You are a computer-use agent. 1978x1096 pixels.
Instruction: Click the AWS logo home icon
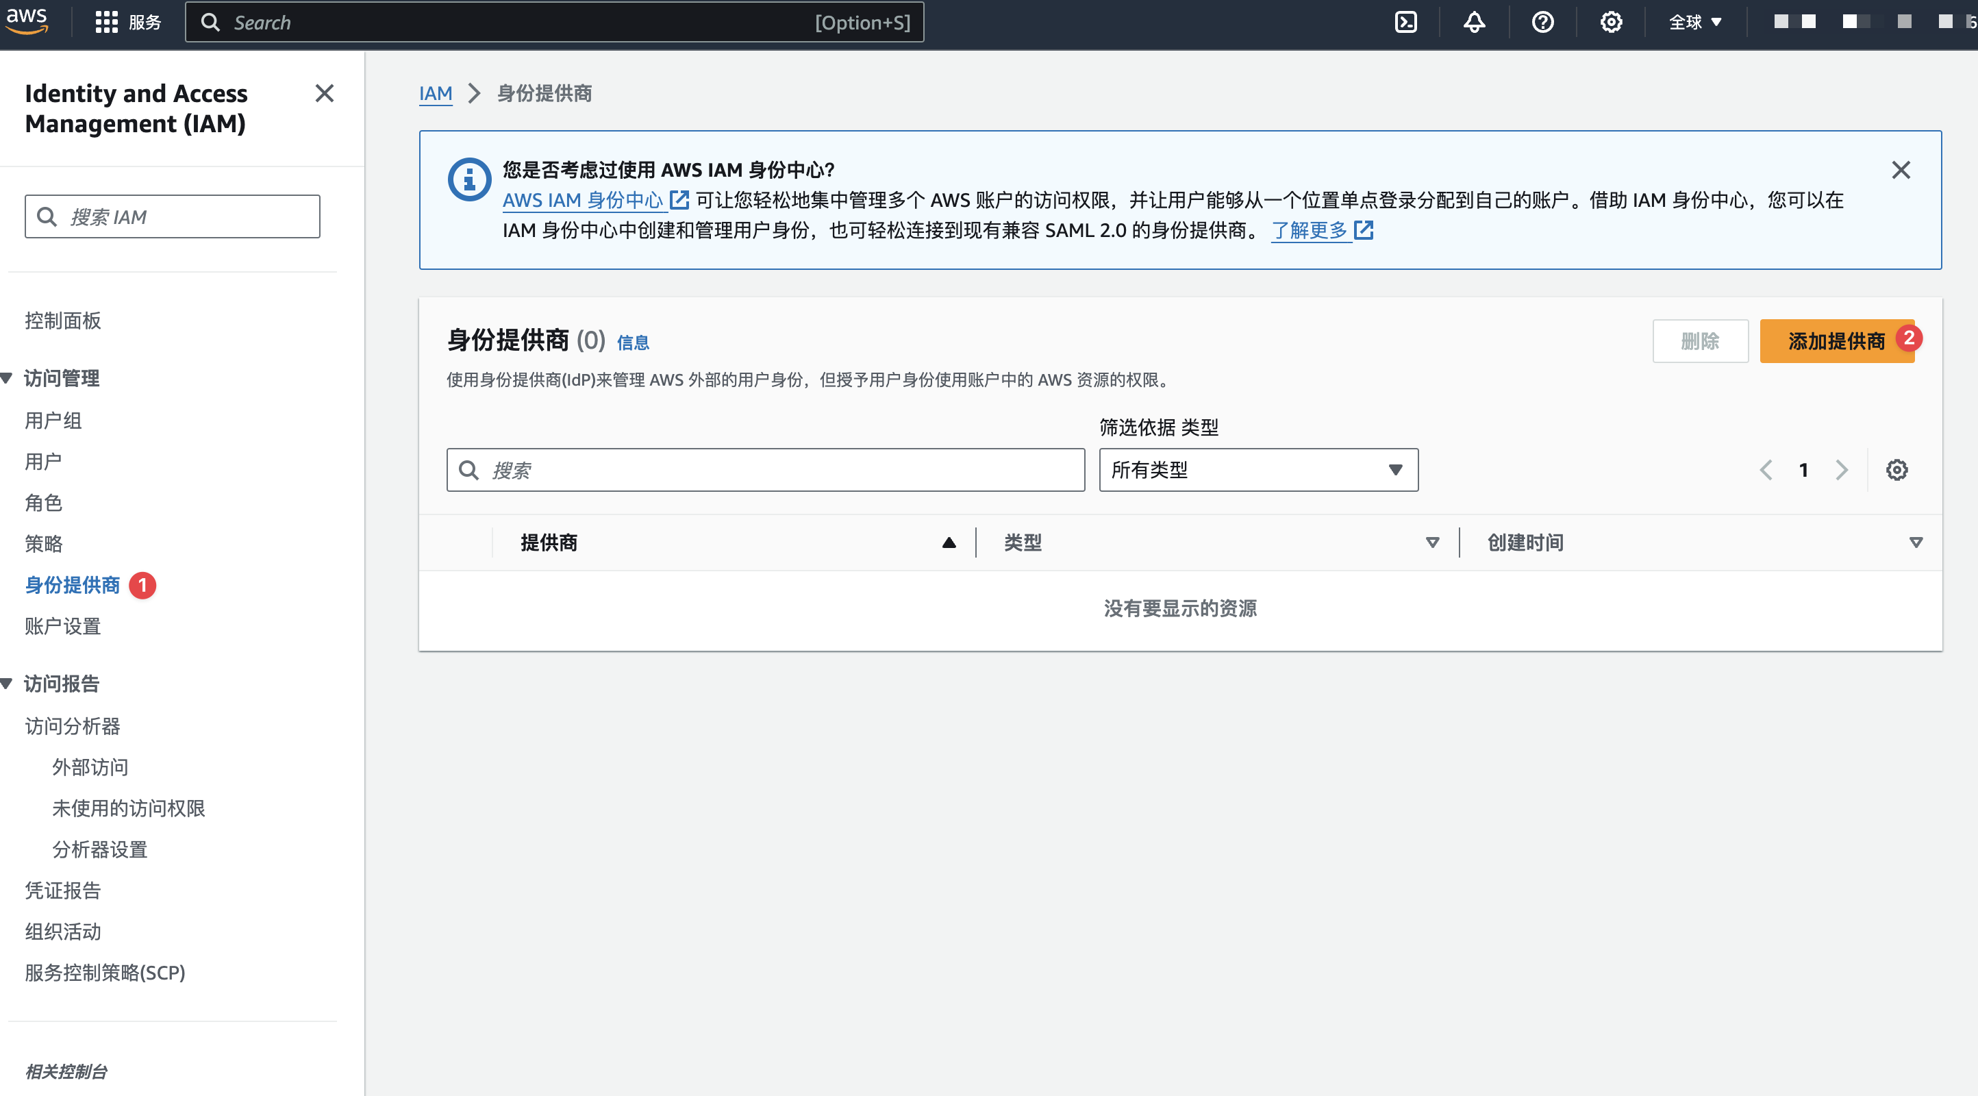27,21
